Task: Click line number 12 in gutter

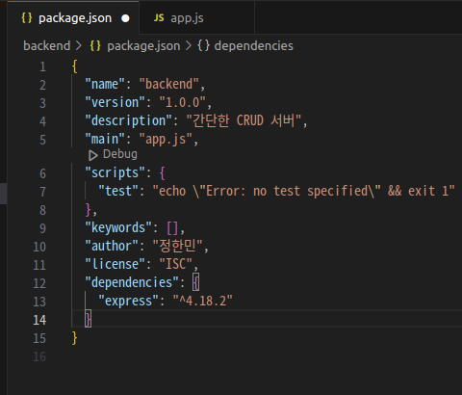Action: coord(39,283)
